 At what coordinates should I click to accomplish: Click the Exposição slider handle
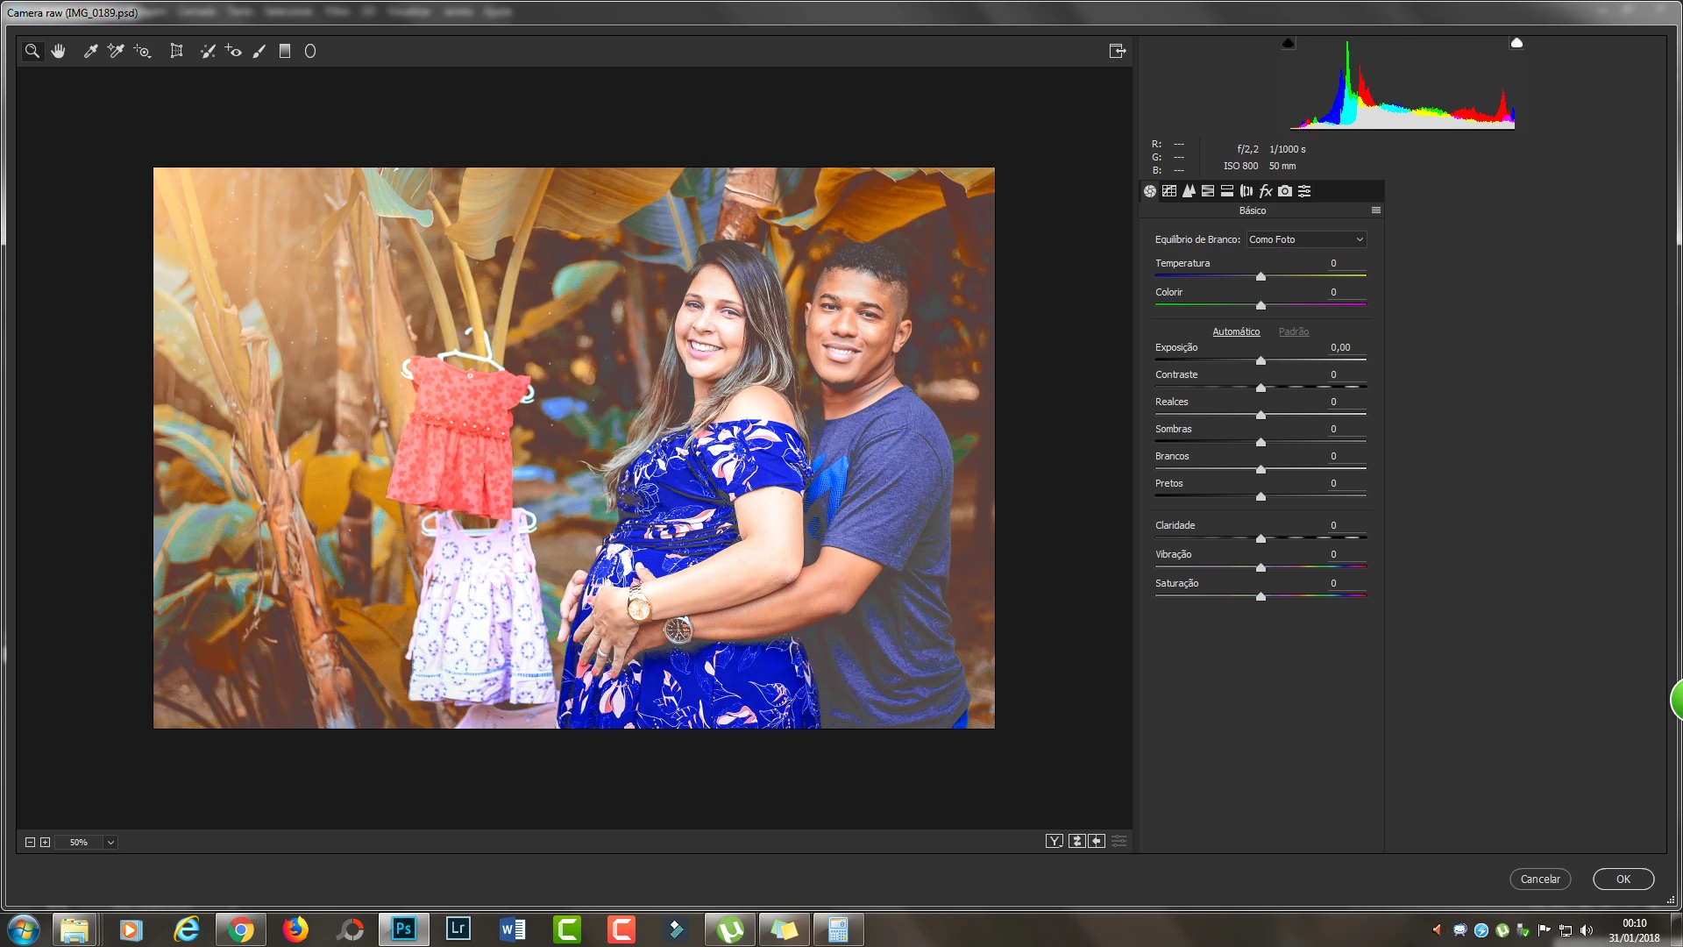[1260, 360]
